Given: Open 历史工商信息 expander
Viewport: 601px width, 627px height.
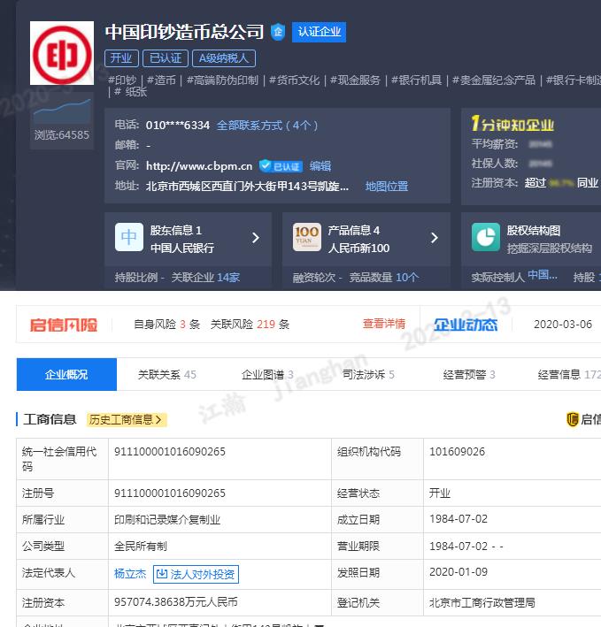Looking at the screenshot, I should coord(127,420).
